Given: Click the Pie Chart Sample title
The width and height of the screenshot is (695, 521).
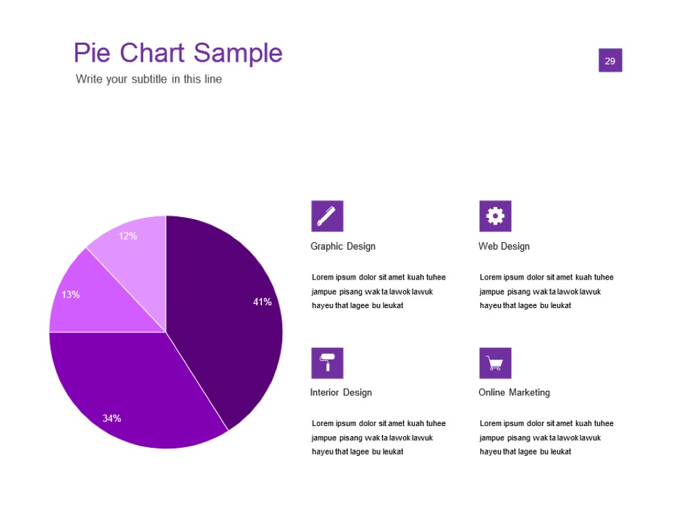Looking at the screenshot, I should (178, 53).
